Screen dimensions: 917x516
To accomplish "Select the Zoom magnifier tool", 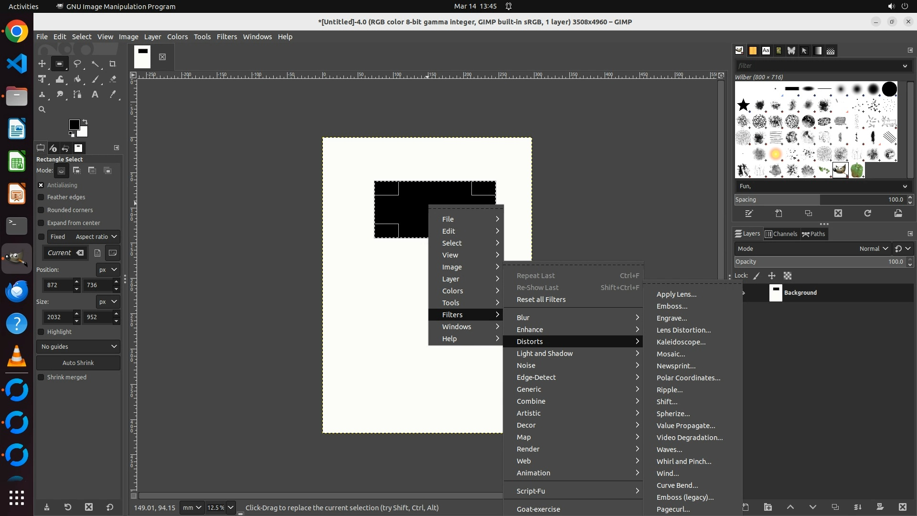I will [x=42, y=109].
